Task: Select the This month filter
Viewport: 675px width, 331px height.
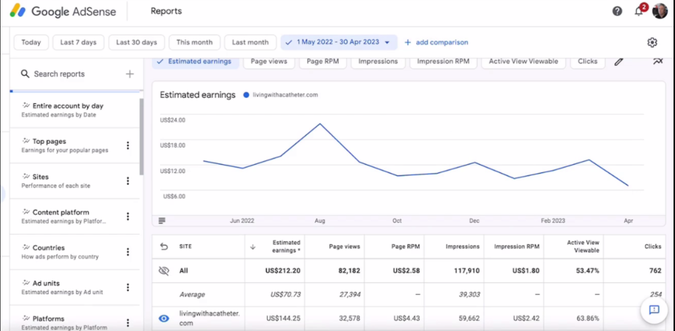Action: [194, 42]
